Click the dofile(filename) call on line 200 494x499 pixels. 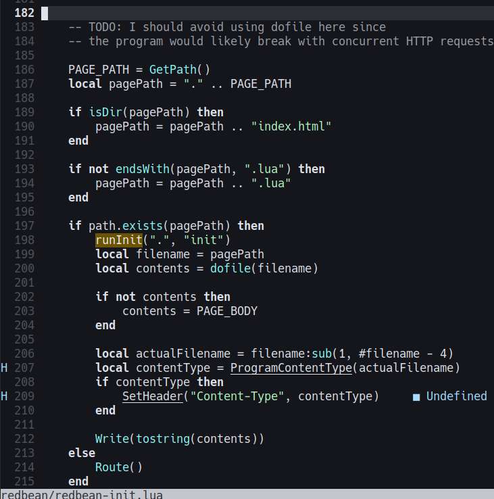point(264,268)
